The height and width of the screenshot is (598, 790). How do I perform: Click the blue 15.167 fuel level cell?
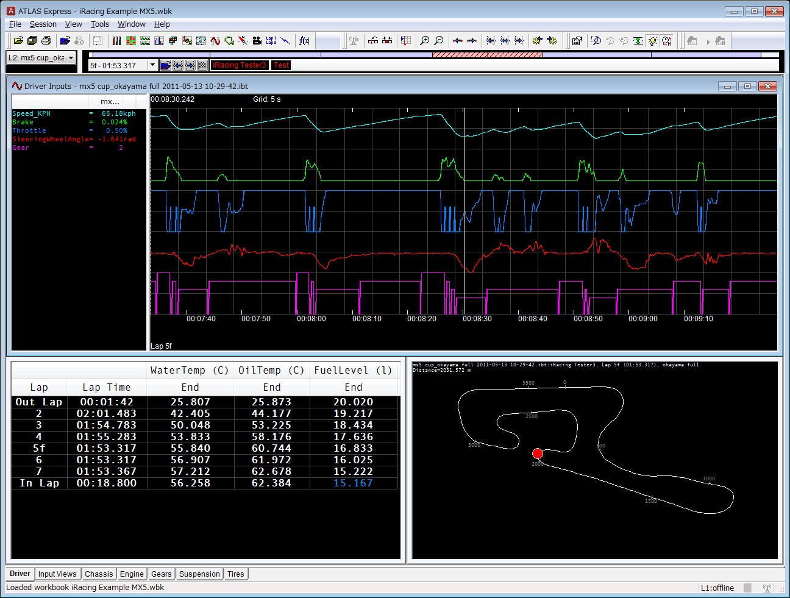tap(354, 483)
